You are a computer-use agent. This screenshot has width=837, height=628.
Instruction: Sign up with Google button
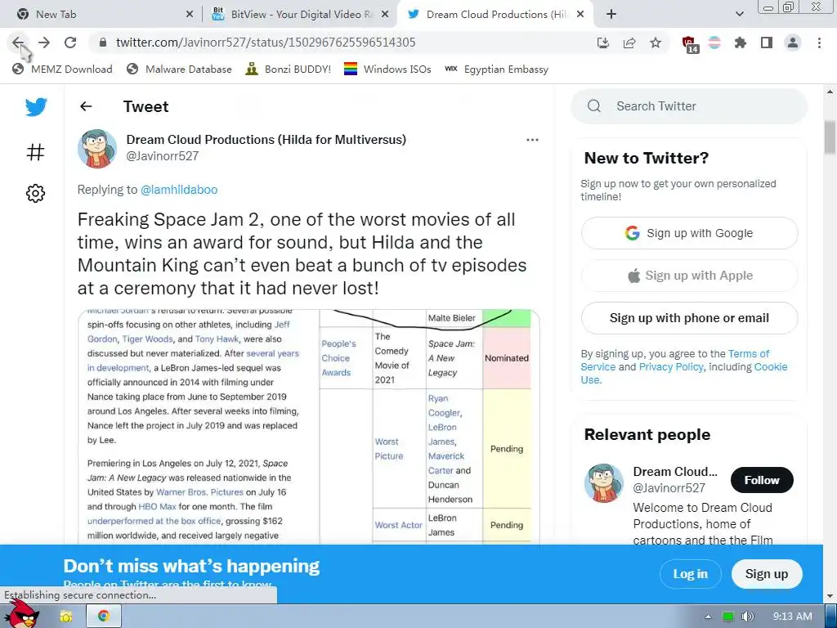tap(689, 233)
